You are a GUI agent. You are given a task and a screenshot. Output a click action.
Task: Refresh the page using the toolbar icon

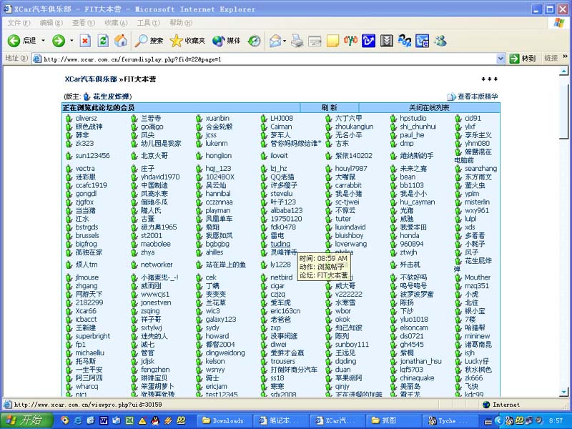tap(103, 41)
